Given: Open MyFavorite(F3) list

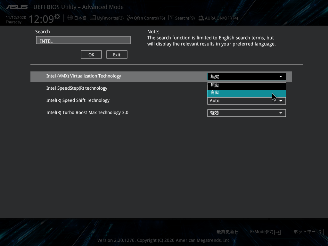Looking at the screenshot, I should click(107, 18).
